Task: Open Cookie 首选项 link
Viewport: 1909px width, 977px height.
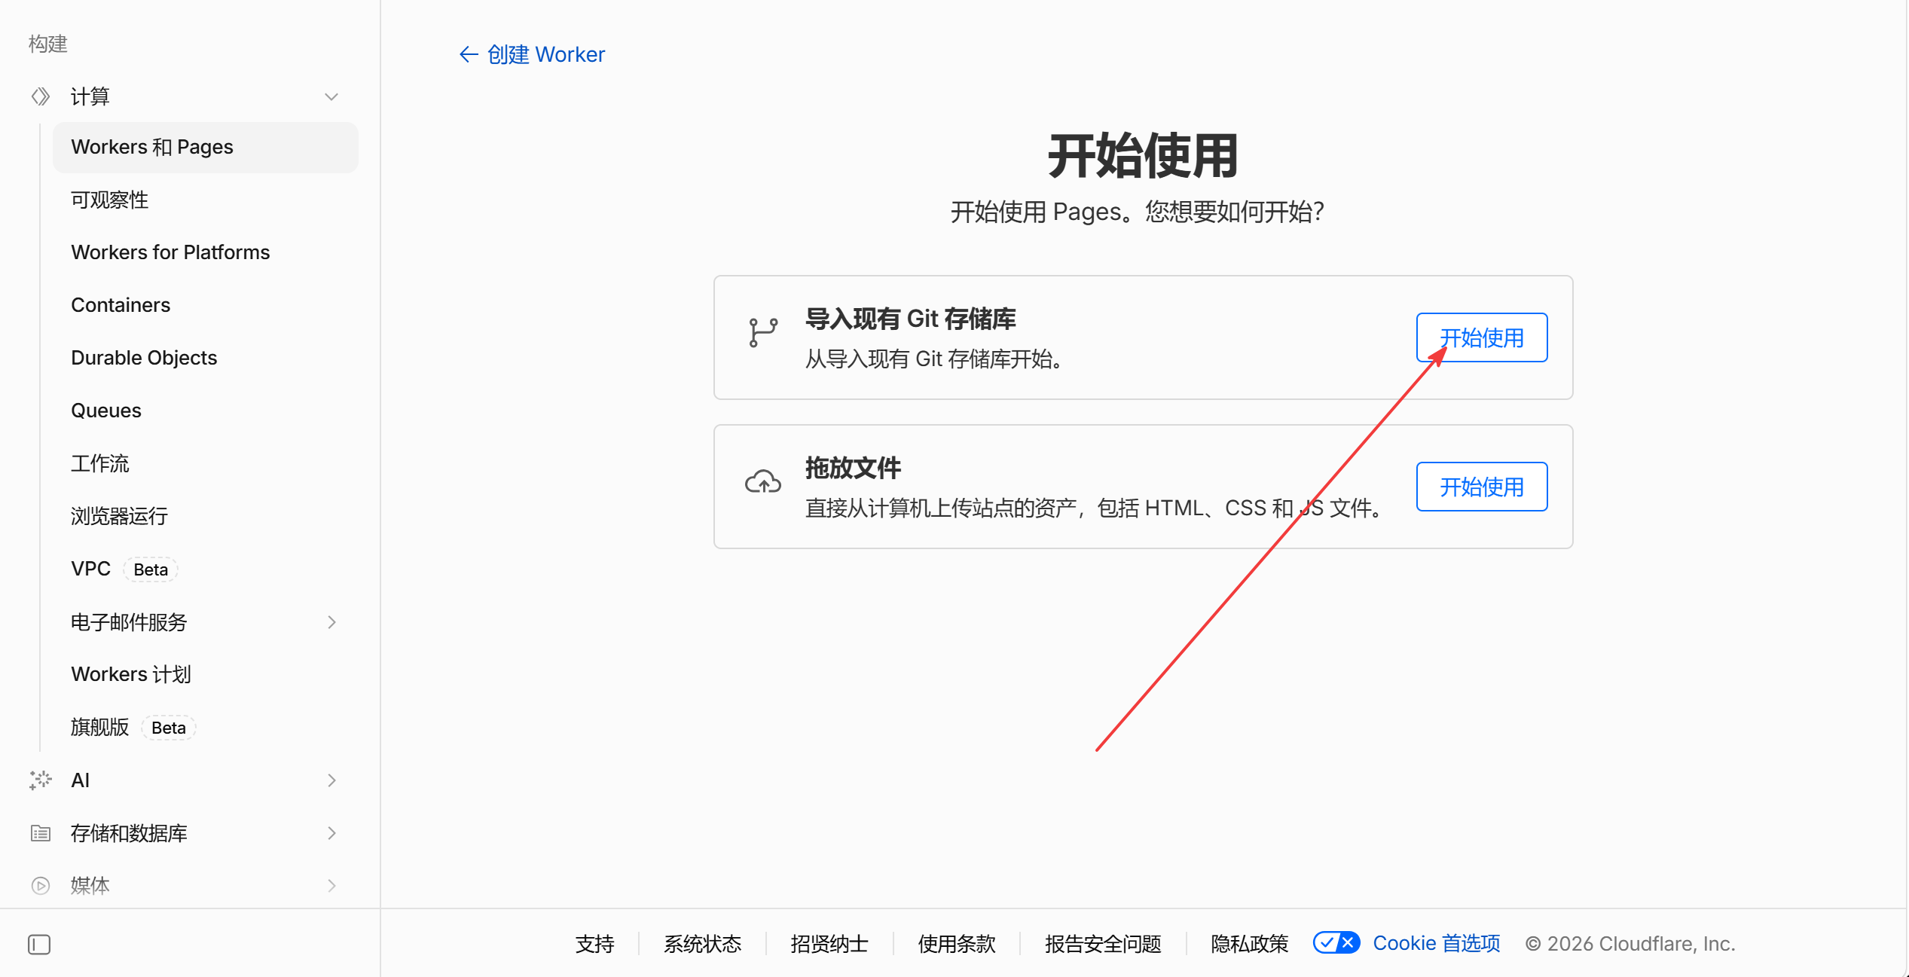Action: (x=1436, y=944)
